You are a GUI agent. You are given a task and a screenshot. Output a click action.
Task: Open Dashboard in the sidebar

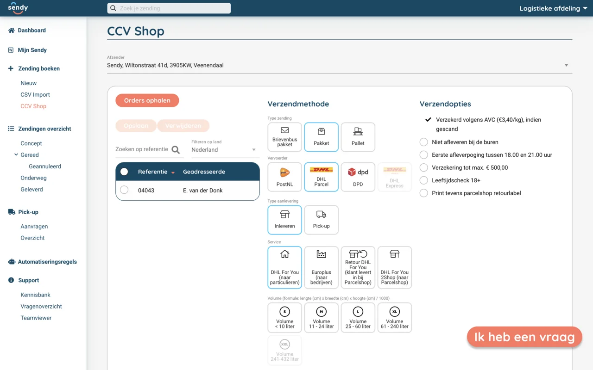(32, 31)
